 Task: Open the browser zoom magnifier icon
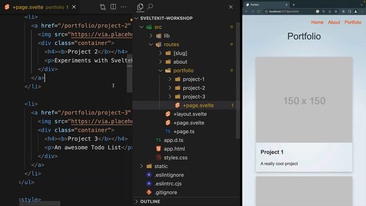point(324,11)
